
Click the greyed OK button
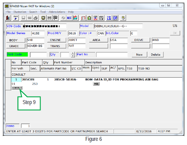pos(175,33)
